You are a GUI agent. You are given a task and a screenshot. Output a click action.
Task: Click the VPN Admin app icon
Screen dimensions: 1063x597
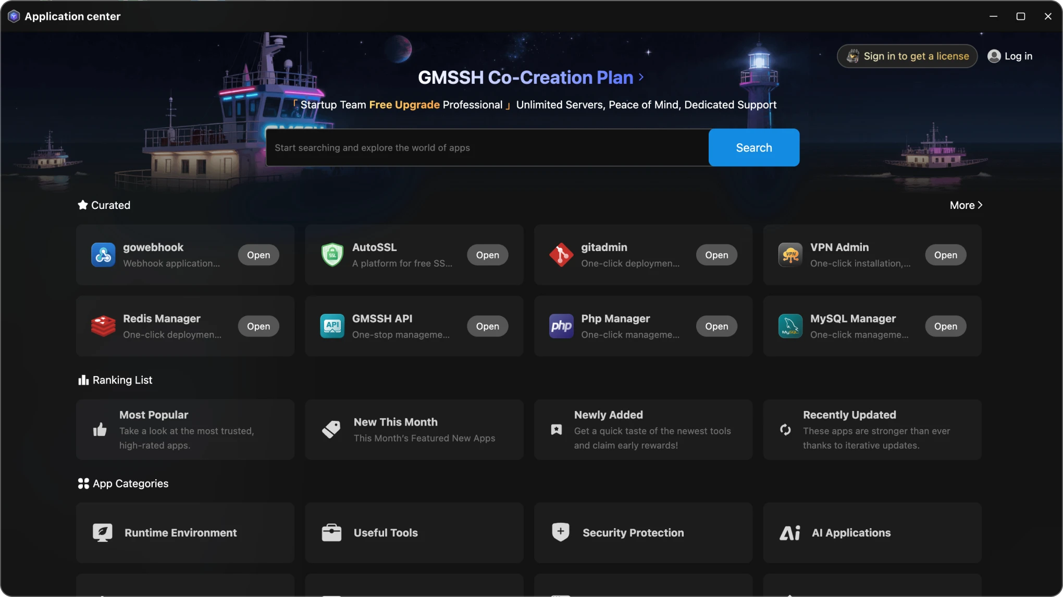point(790,255)
